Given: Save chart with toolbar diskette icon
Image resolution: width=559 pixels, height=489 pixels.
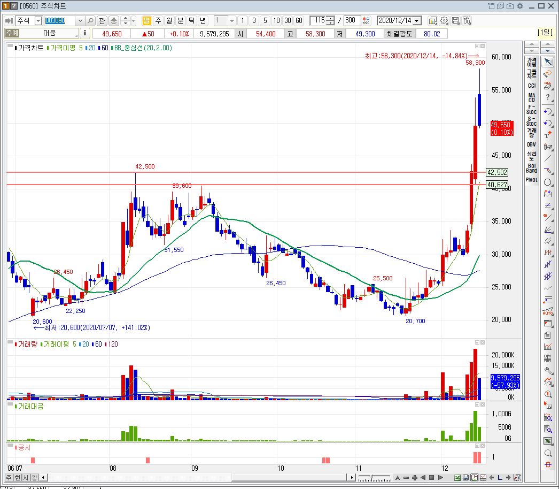Looking at the screenshot, I should [455, 21].
